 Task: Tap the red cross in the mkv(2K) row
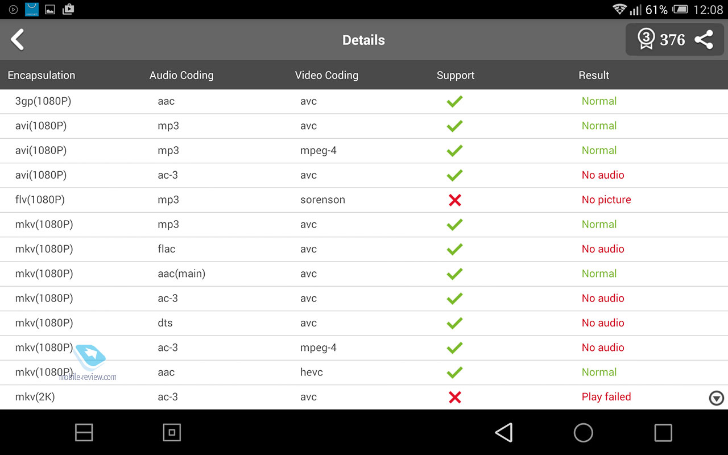tap(454, 397)
